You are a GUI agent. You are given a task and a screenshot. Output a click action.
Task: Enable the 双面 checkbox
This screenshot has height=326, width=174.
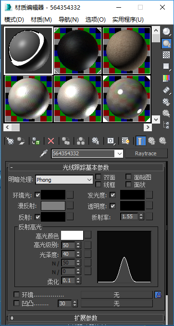tap(98, 177)
